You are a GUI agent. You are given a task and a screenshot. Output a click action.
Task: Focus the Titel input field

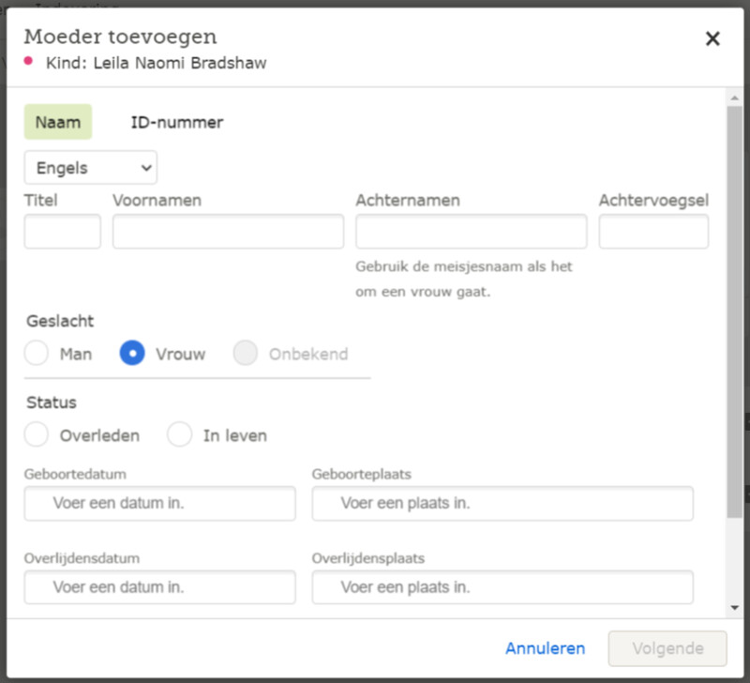tap(62, 232)
